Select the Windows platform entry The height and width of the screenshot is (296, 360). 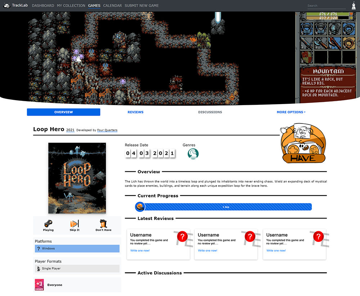[77, 248]
